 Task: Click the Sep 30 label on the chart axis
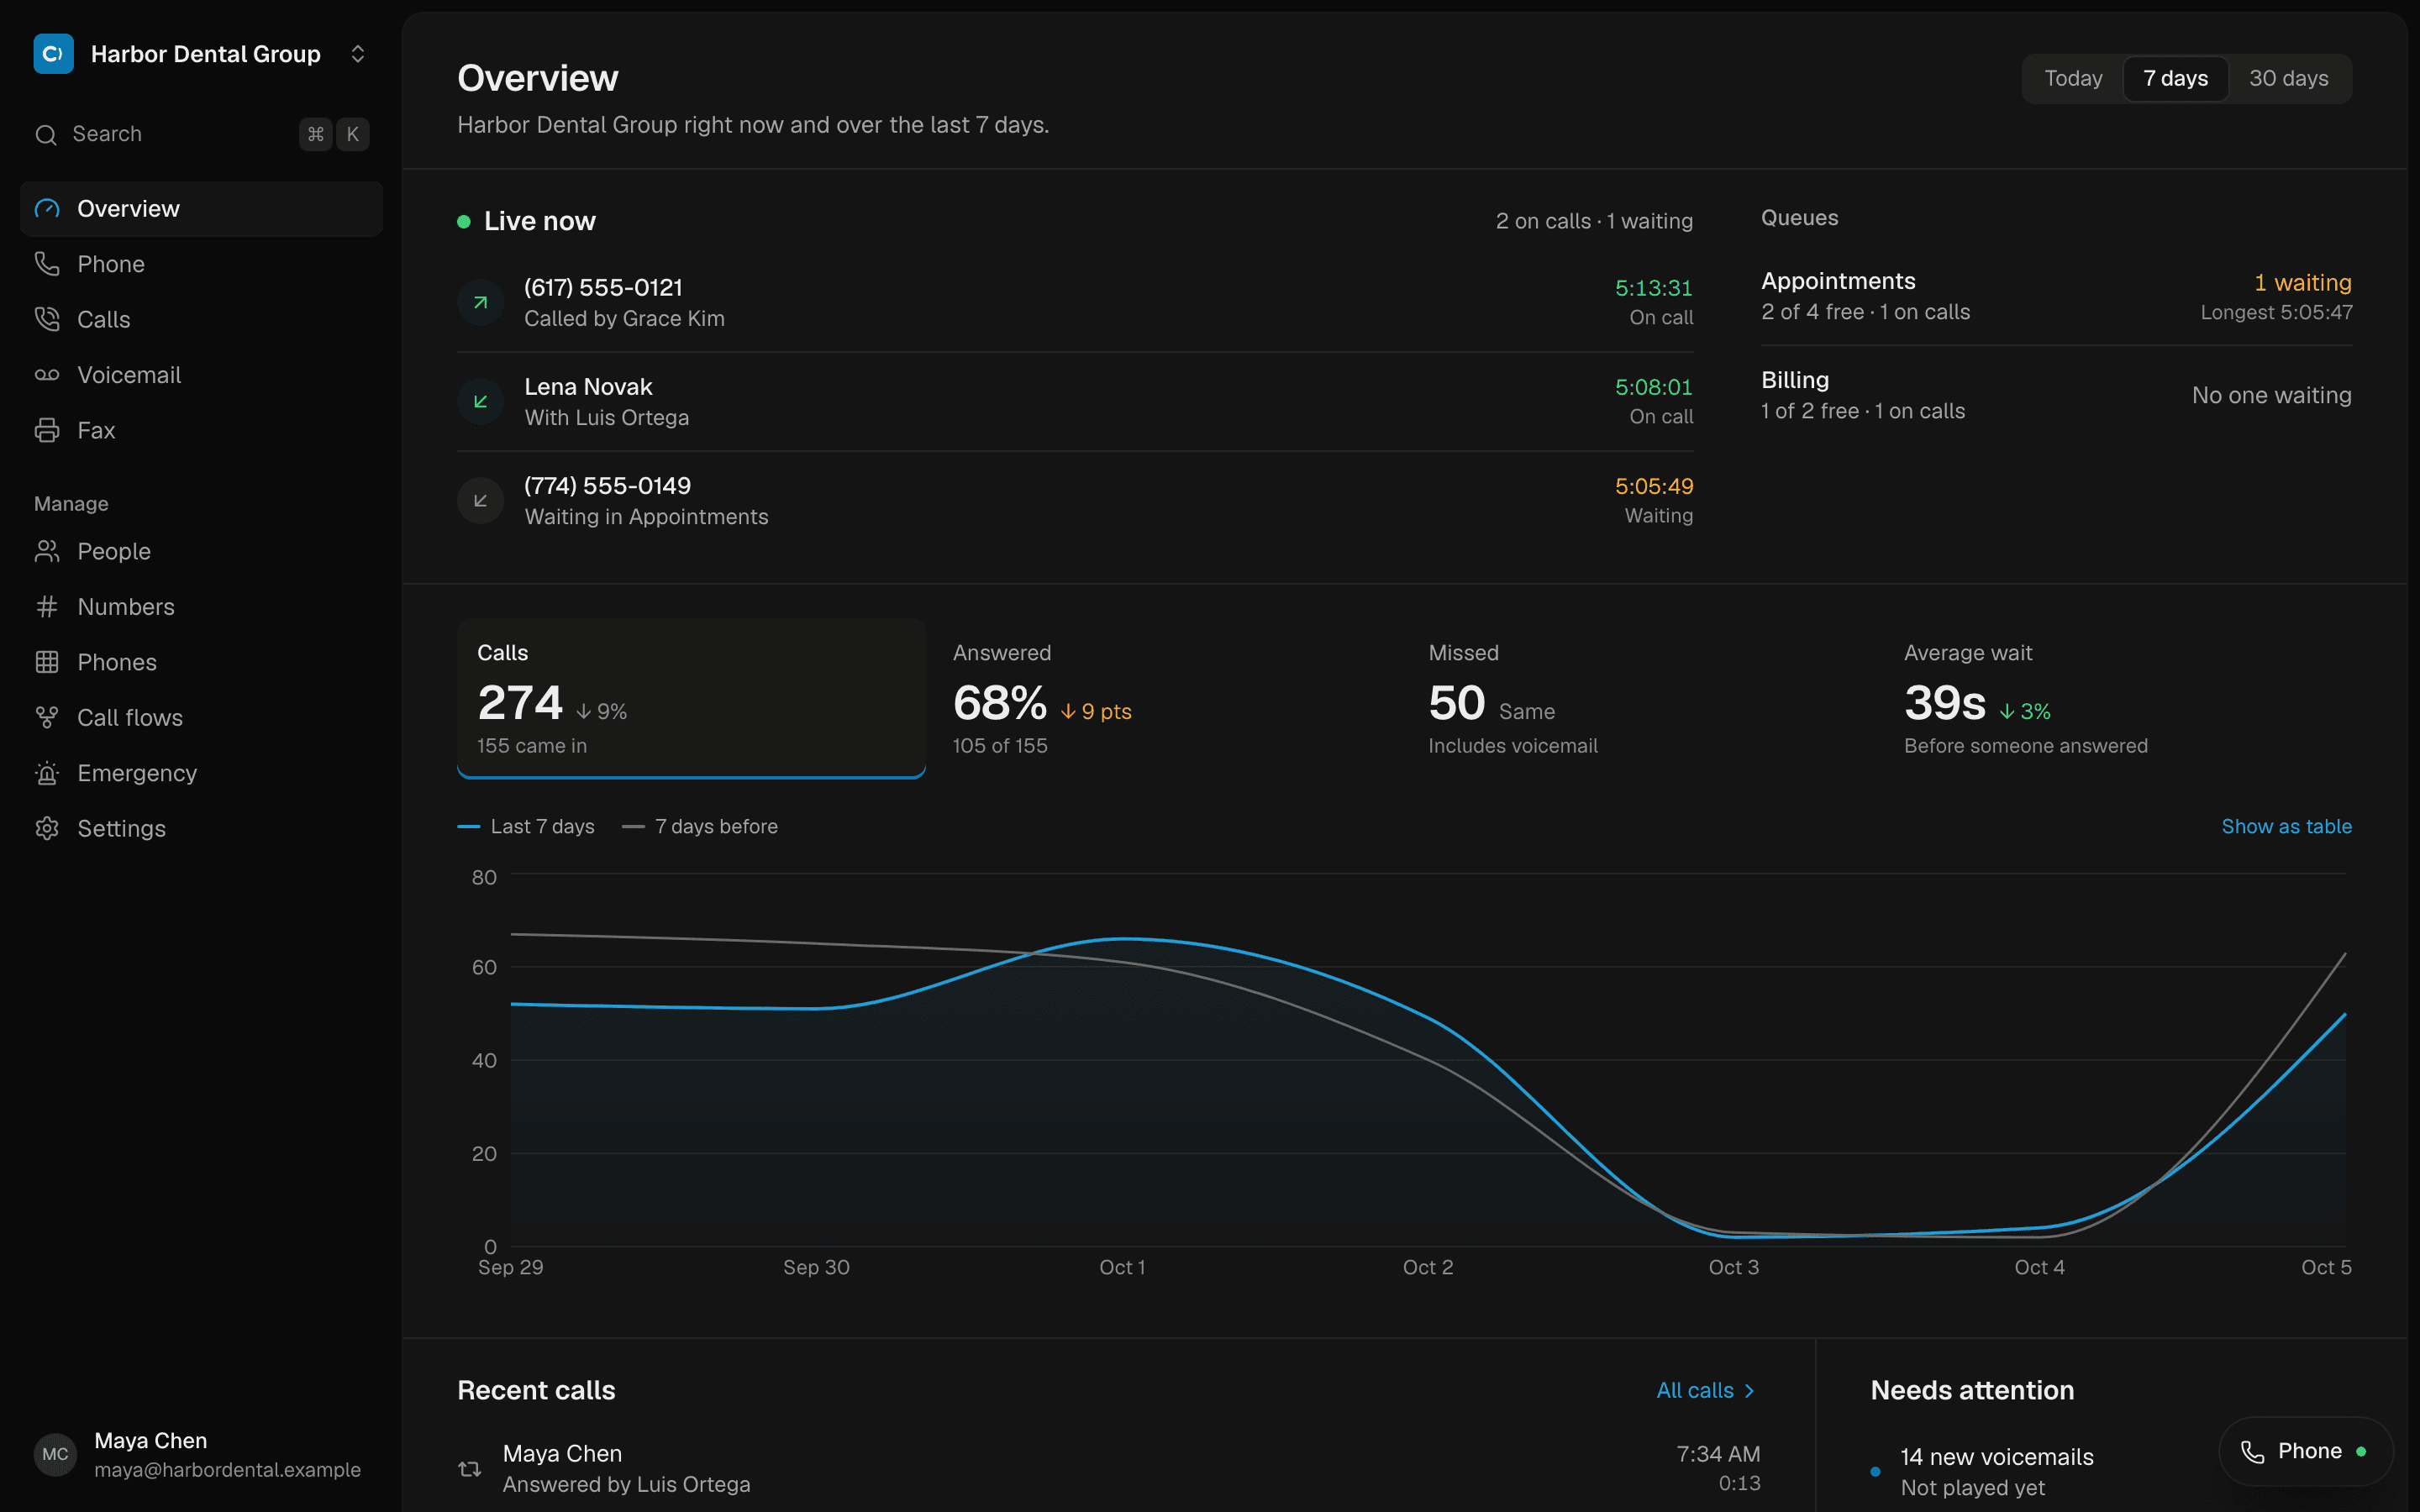816,1267
